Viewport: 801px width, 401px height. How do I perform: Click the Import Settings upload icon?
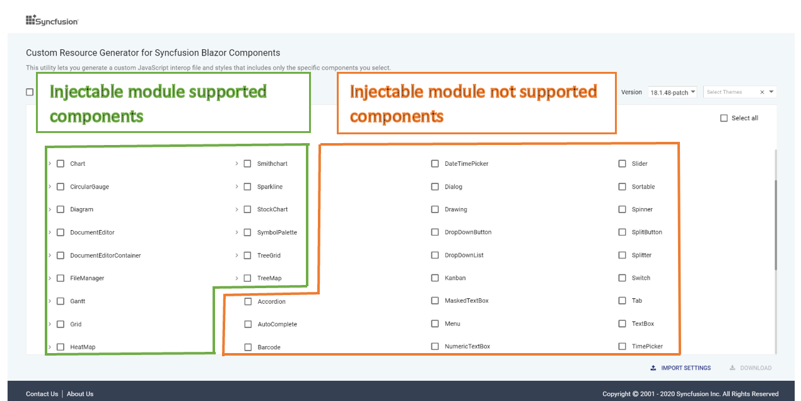(x=653, y=368)
